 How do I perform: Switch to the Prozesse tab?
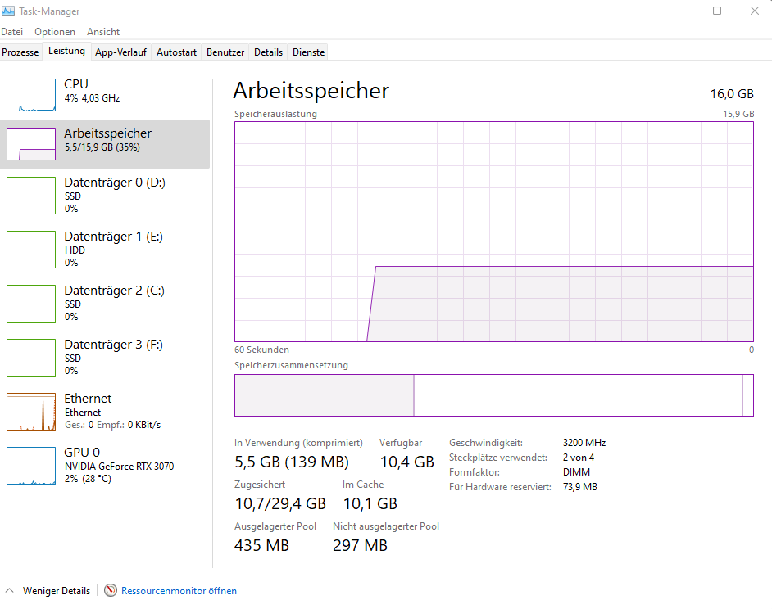click(x=20, y=51)
